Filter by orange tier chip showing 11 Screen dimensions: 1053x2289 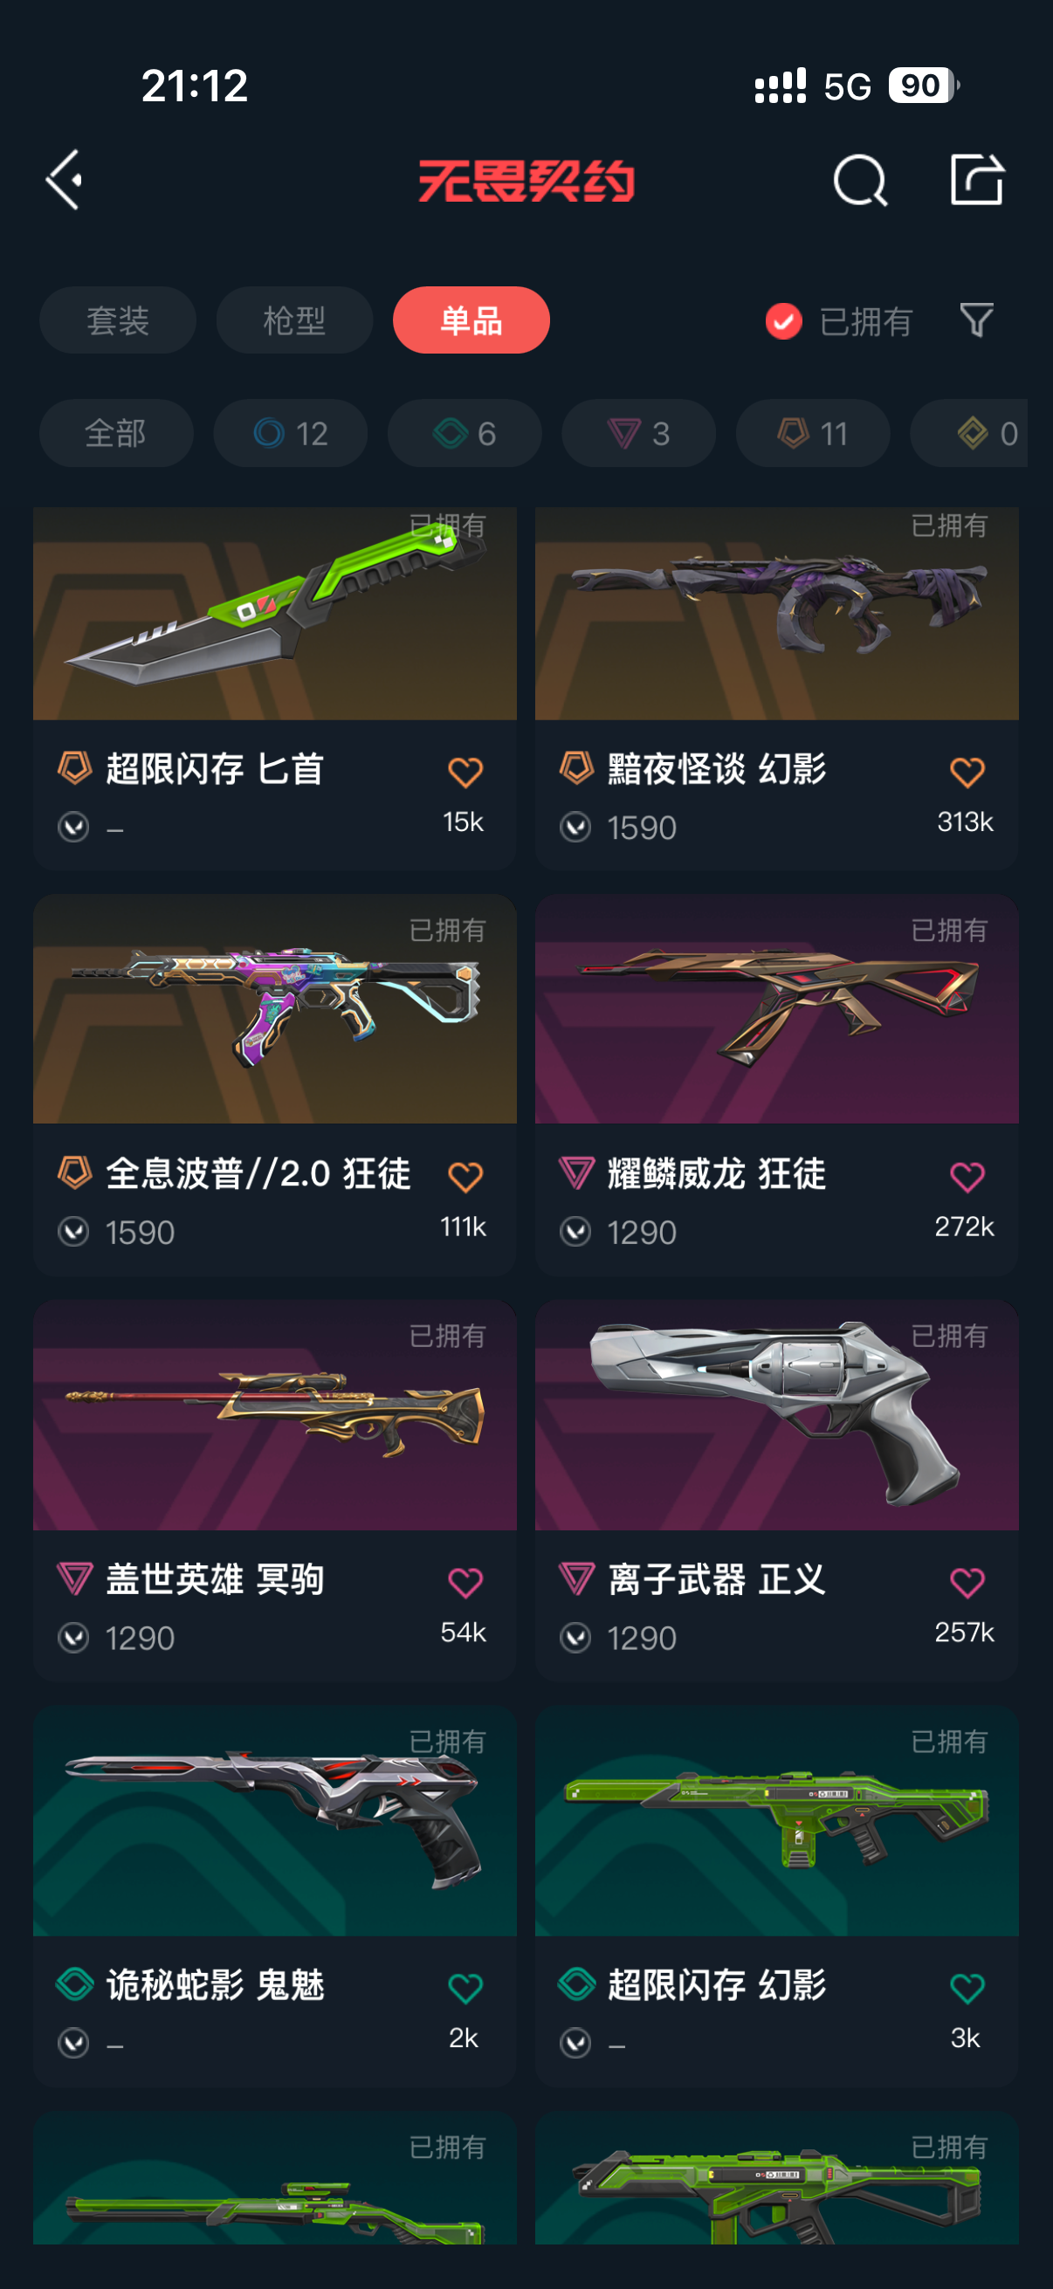(x=813, y=434)
